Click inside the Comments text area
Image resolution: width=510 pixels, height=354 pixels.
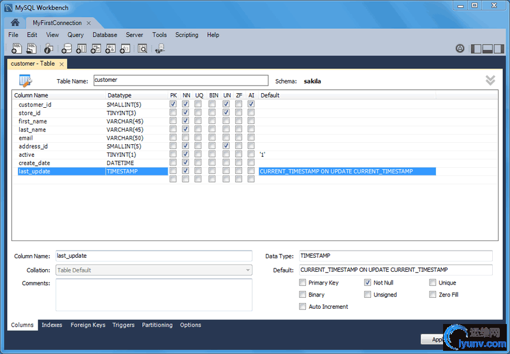point(154,295)
